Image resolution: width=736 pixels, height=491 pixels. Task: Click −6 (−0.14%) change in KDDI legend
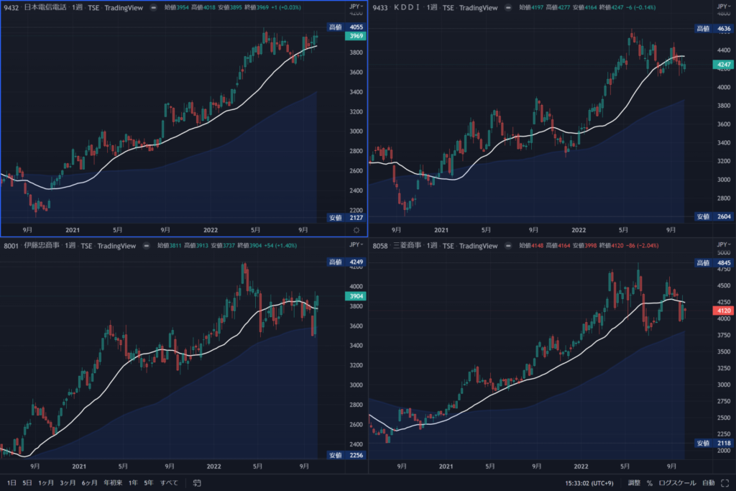[x=640, y=7]
